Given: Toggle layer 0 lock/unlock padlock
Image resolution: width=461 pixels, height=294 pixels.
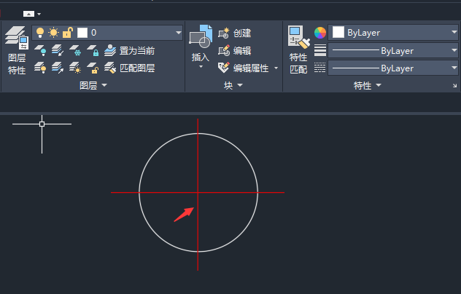Looking at the screenshot, I should coord(67,33).
